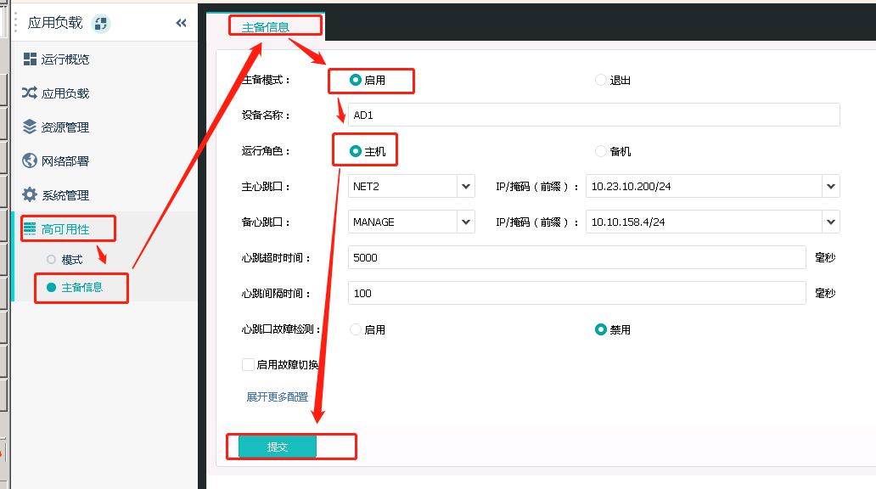Choose 主机 as the running role

356,151
